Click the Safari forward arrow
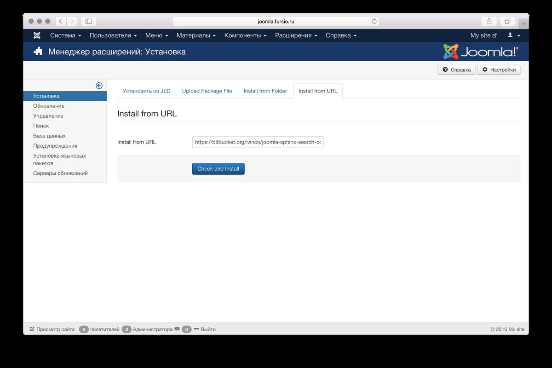Viewport: 552px width, 368px height. 72,21
